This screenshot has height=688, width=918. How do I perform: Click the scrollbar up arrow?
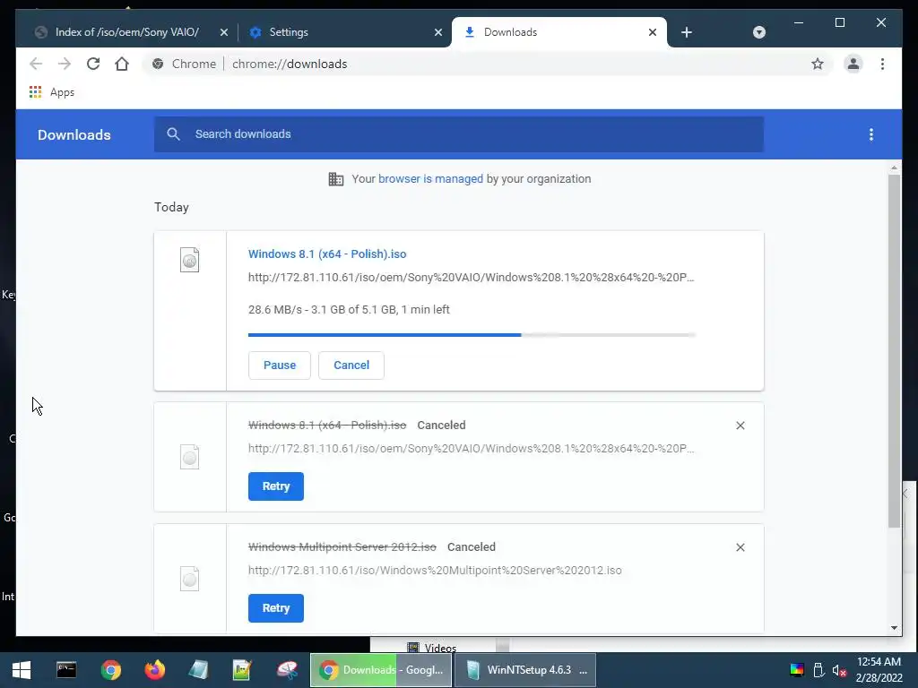[894, 168]
